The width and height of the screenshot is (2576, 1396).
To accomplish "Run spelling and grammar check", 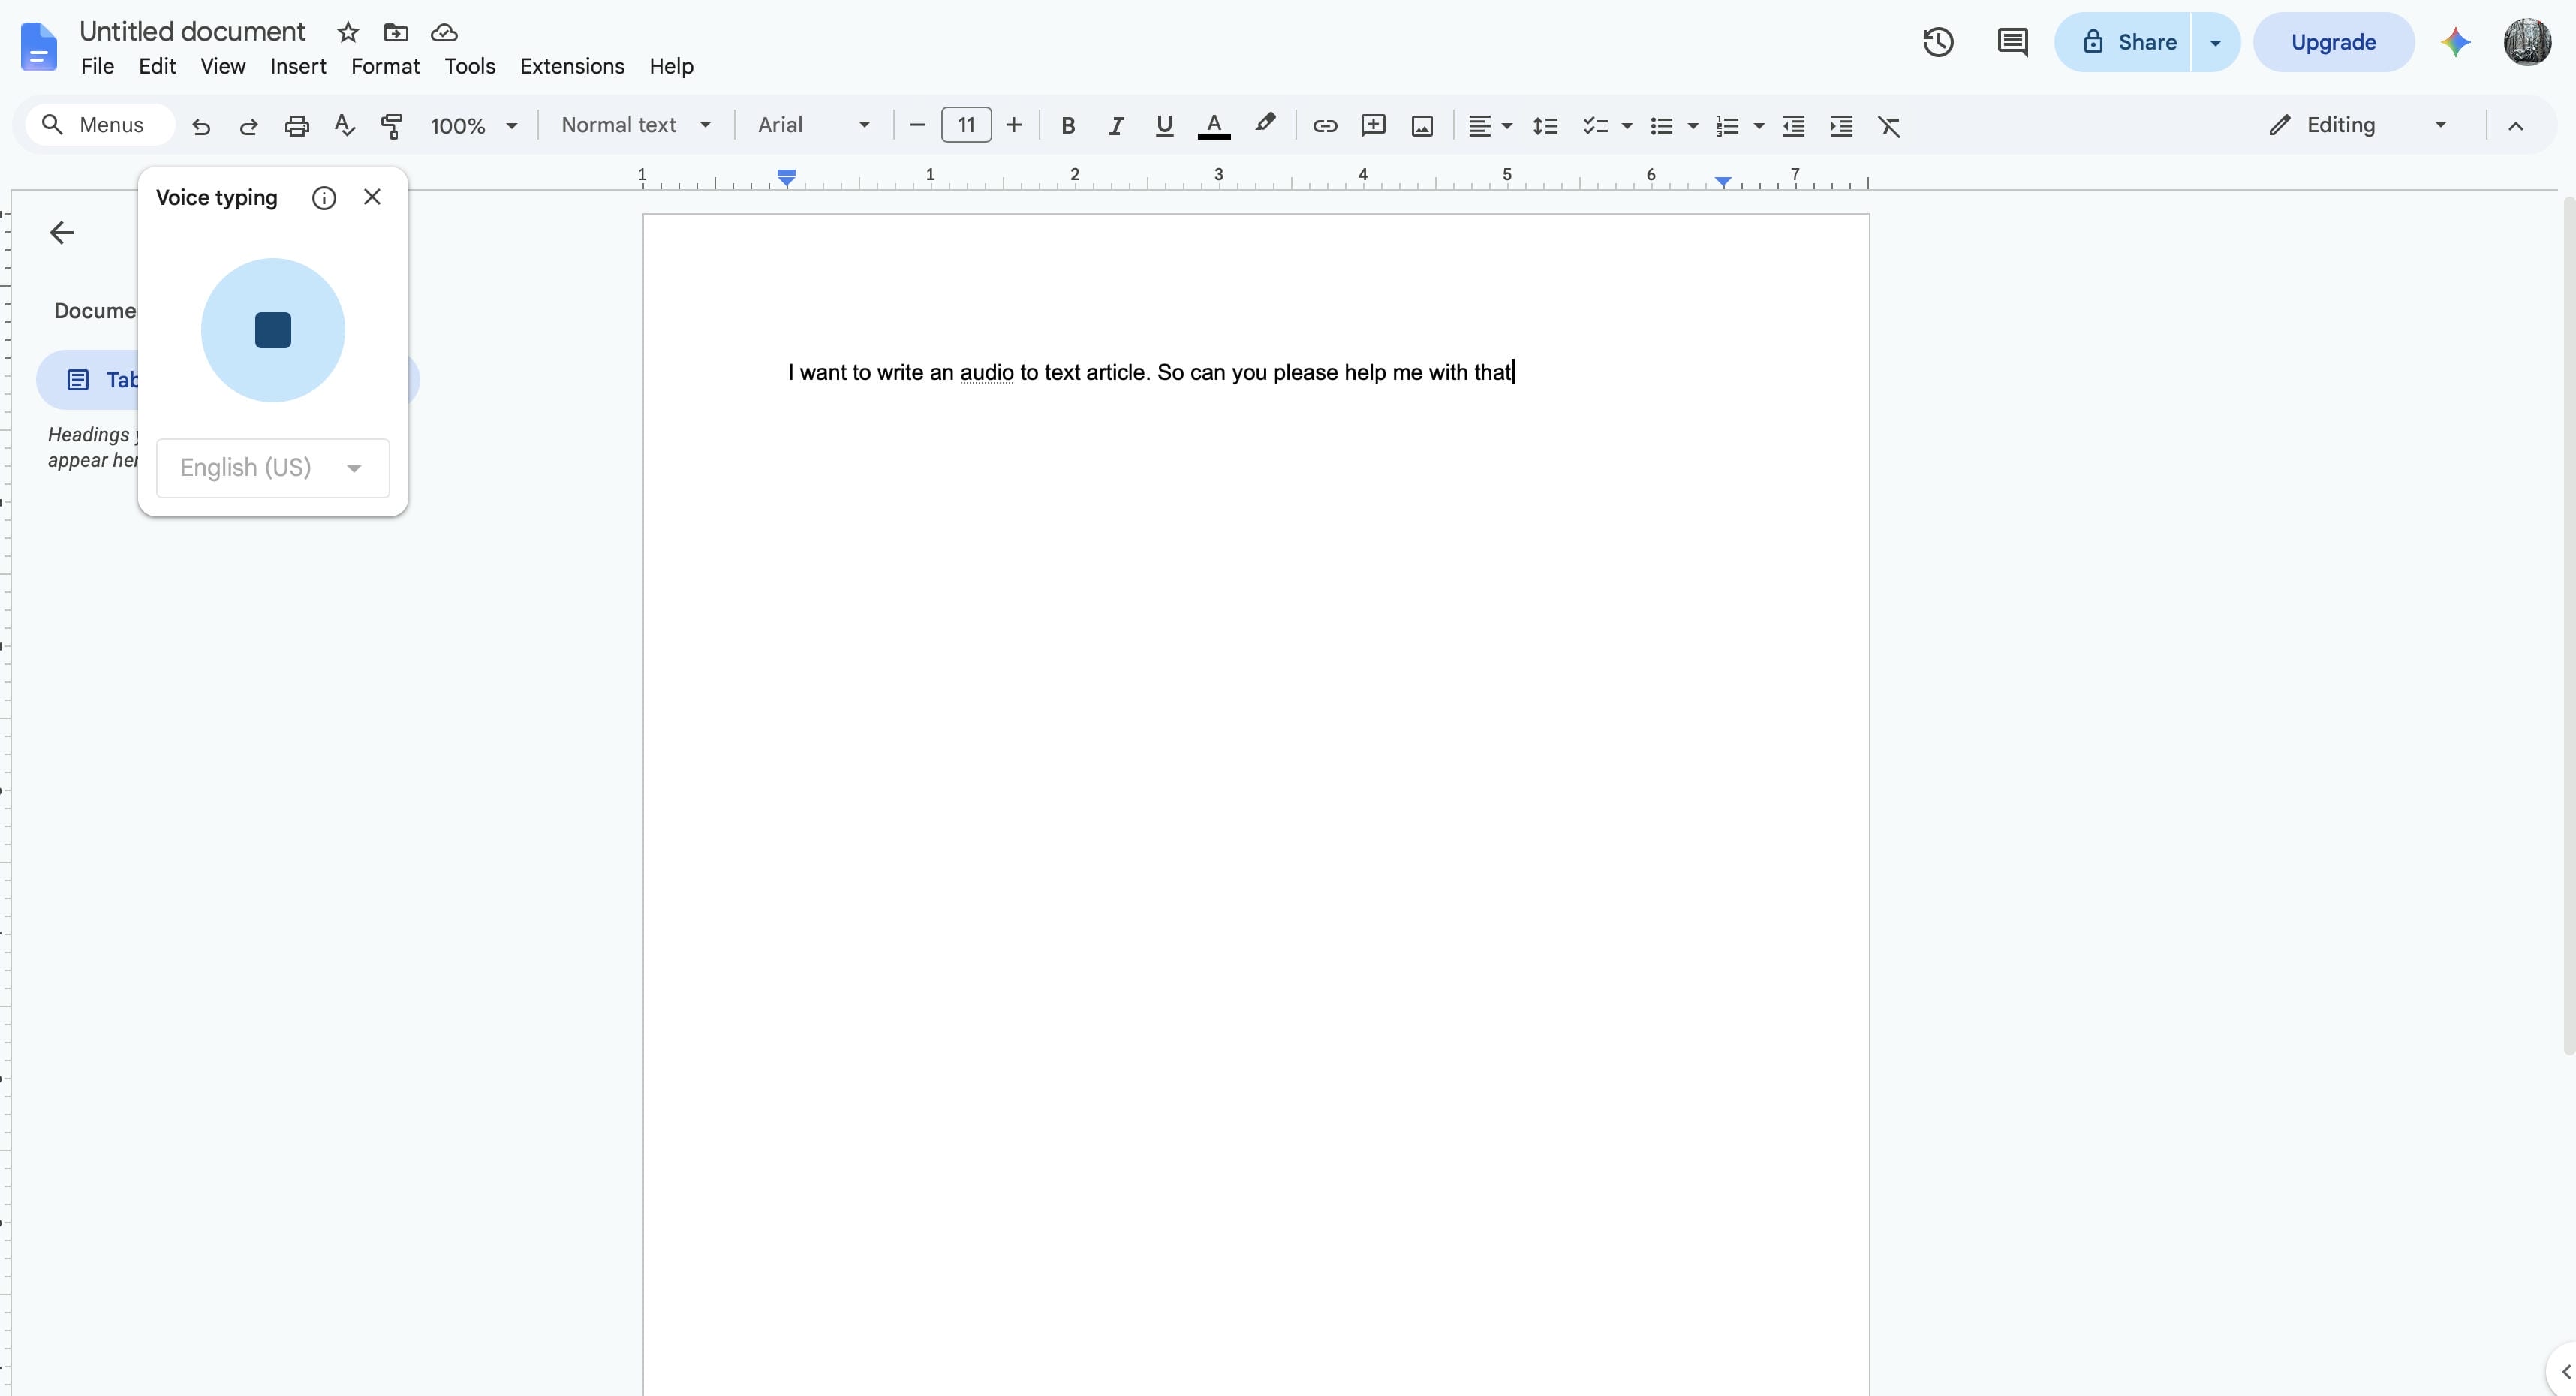I will (x=345, y=126).
